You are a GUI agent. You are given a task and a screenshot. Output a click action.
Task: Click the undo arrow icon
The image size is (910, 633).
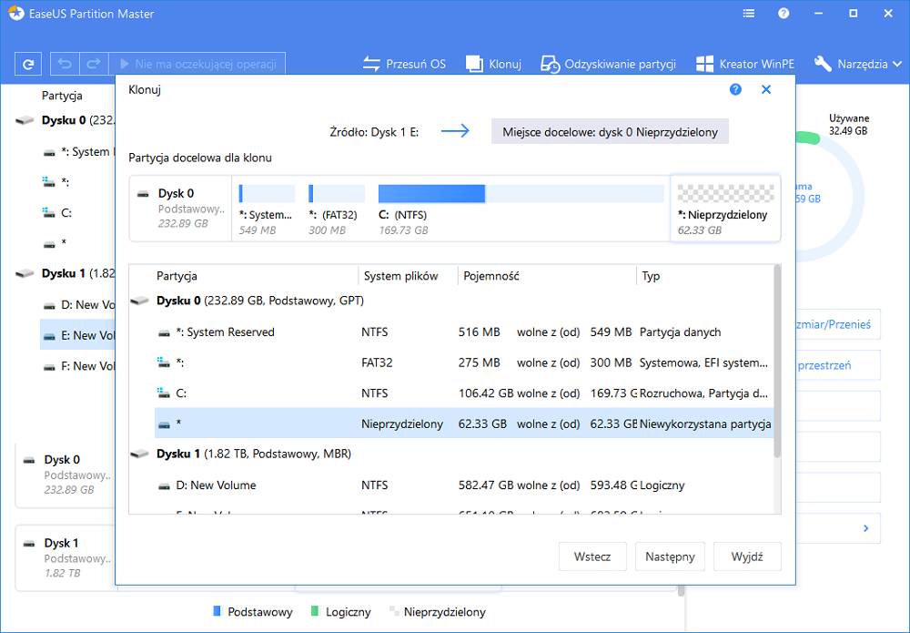(65, 64)
